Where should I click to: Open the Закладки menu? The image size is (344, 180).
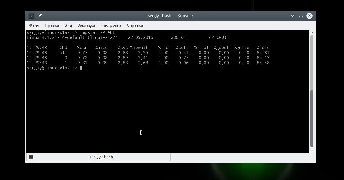tap(86, 25)
